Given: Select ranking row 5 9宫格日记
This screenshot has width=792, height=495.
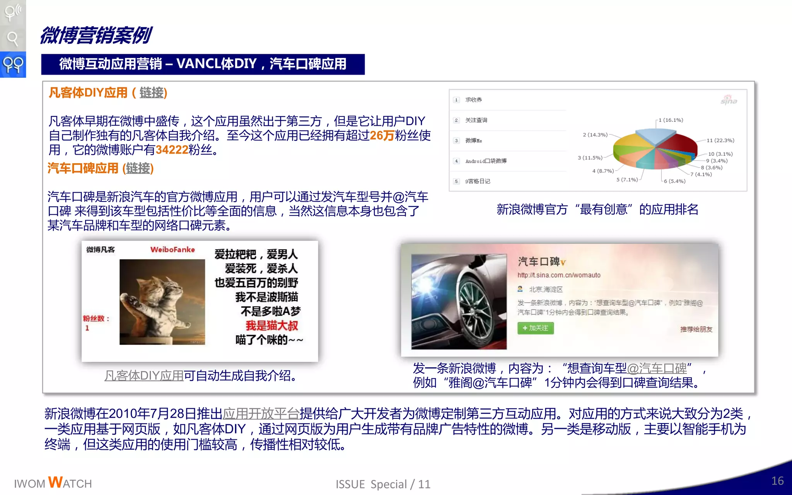Looking at the screenshot, I should 508,181.
